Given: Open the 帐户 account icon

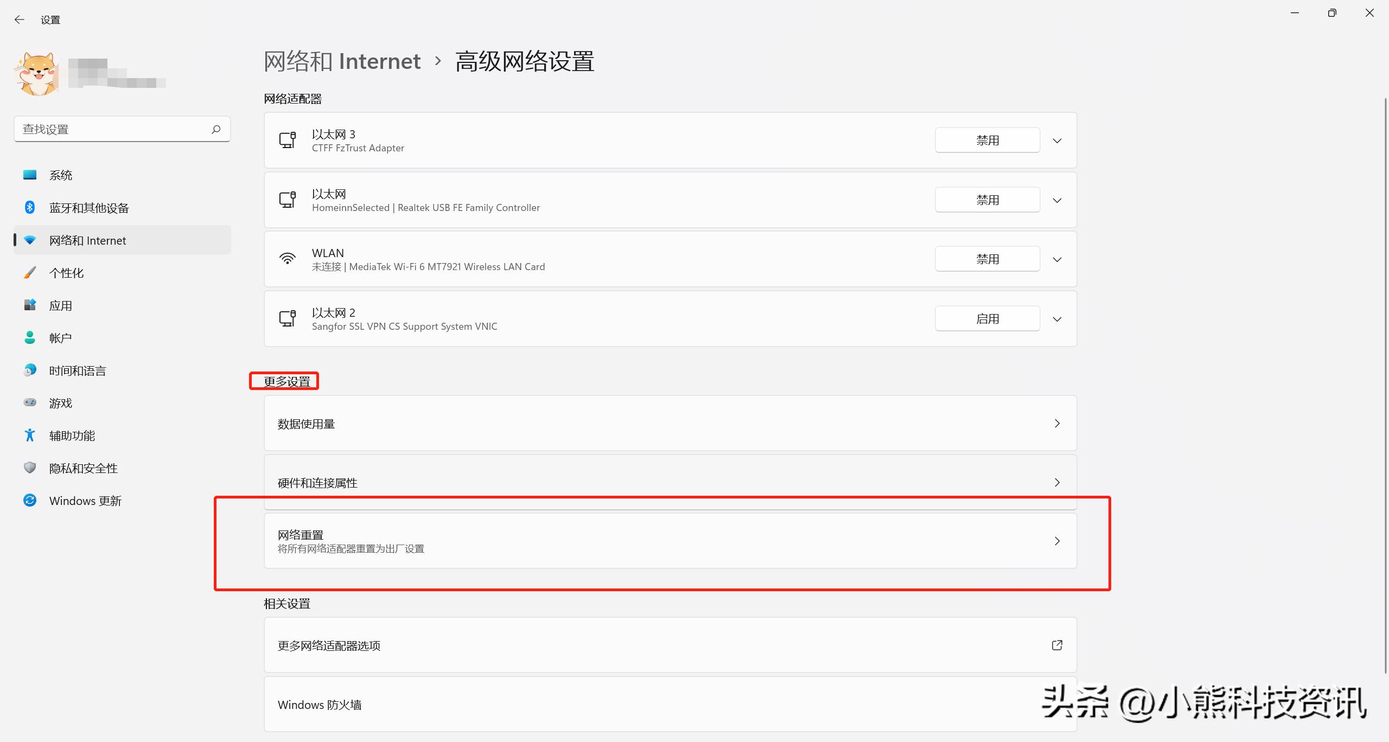Looking at the screenshot, I should pyautogui.click(x=30, y=337).
